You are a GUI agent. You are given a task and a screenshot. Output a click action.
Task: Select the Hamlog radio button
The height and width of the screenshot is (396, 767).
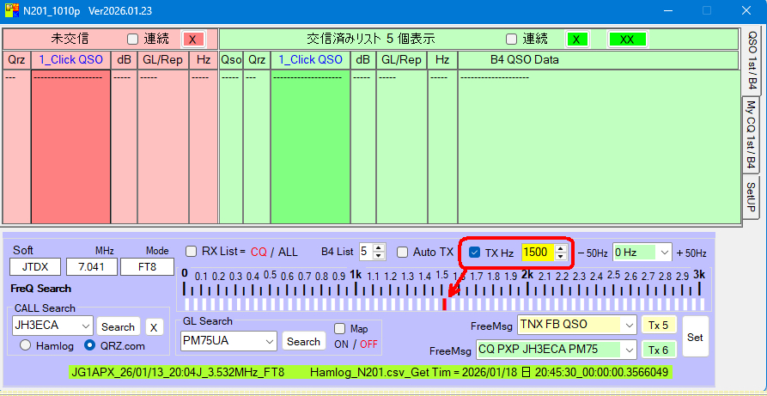[26, 345]
